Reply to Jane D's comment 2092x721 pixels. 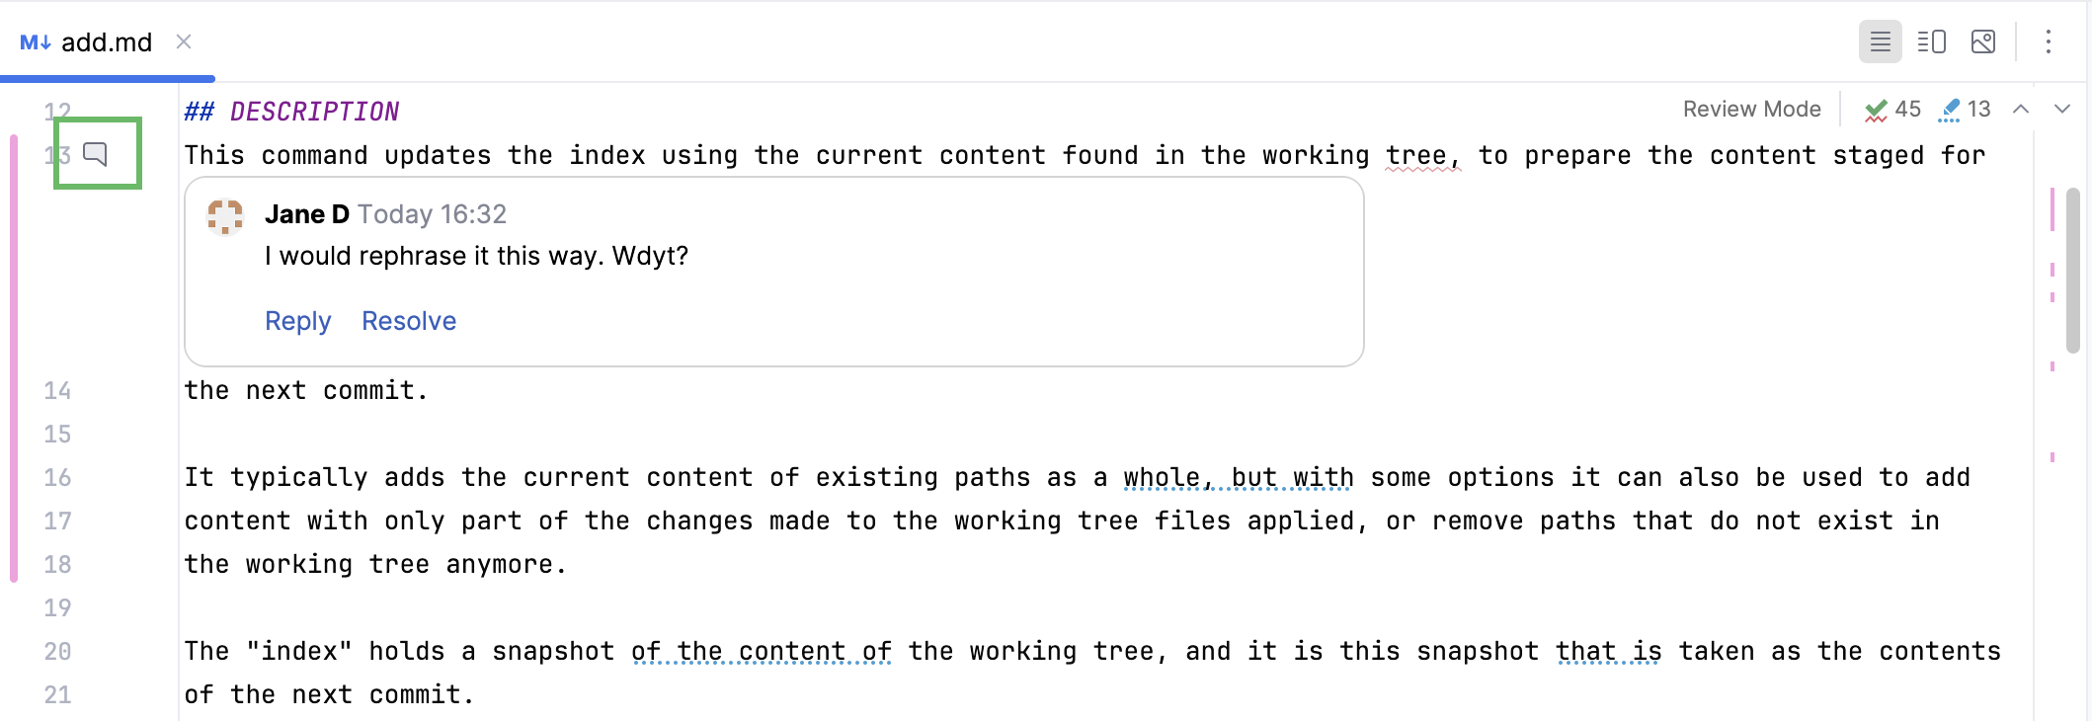coord(297,321)
